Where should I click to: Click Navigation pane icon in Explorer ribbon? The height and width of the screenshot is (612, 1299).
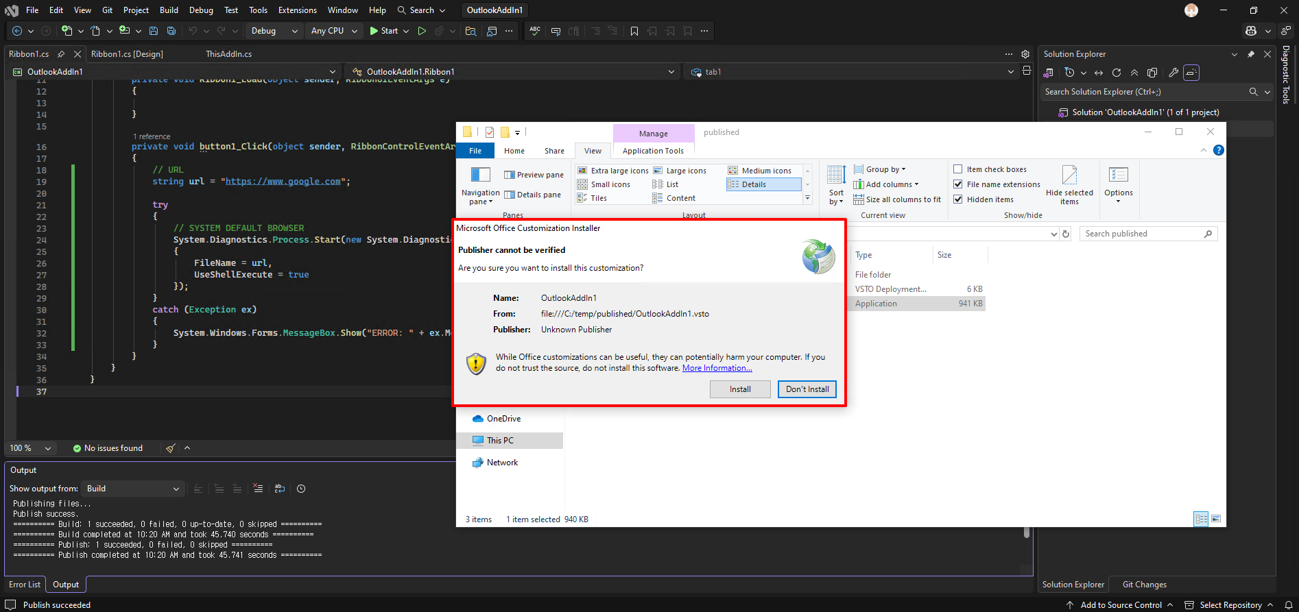click(481, 175)
